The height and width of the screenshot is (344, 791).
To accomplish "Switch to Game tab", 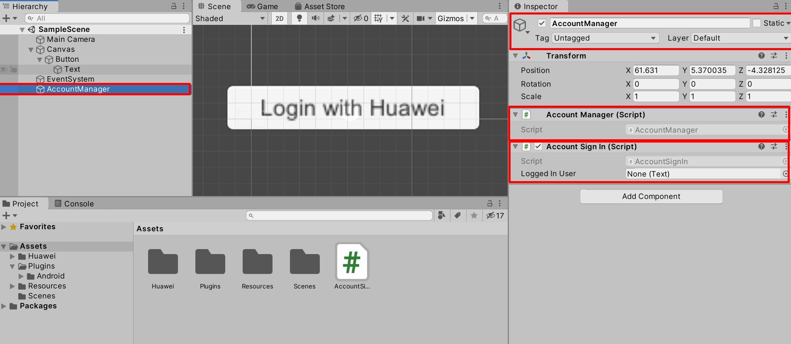I will pyautogui.click(x=262, y=6).
